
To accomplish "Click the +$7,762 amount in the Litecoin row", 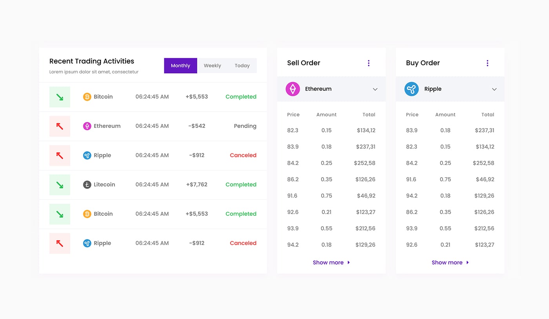I will point(196,184).
